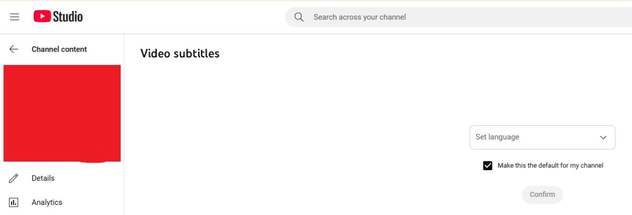Open the Set language dropdown
Image resolution: width=632 pixels, height=215 pixels.
tap(542, 137)
